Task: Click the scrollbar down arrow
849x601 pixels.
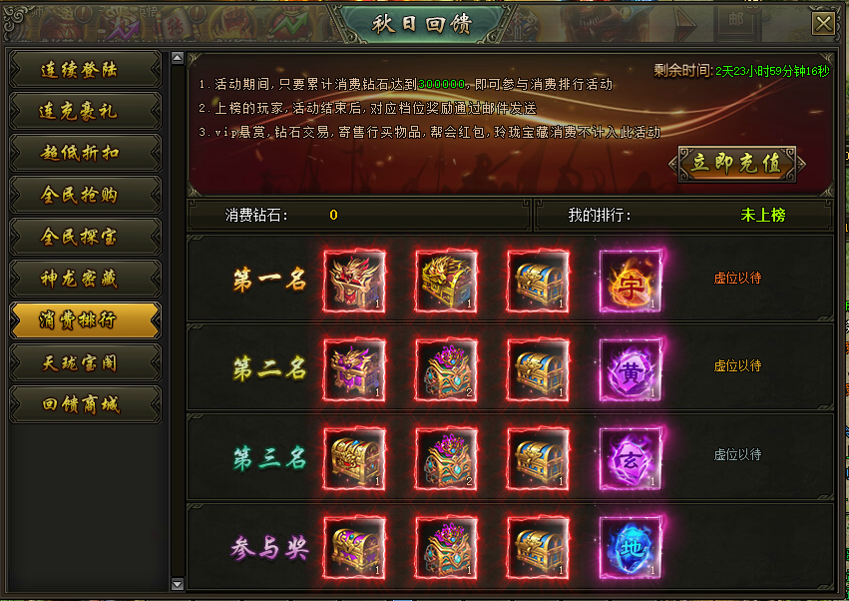Action: (177, 584)
